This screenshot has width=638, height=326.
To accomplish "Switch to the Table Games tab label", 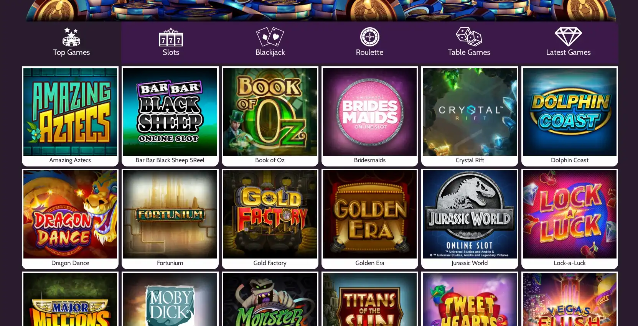I will coord(469,53).
